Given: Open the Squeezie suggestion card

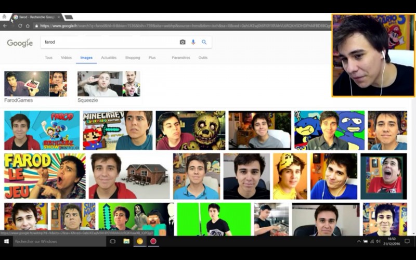Looking at the screenshot, I should tap(109, 87).
